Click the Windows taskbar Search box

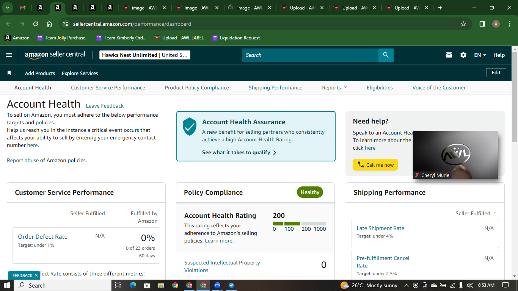(x=63, y=285)
